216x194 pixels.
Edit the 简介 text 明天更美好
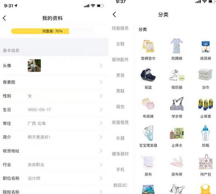click(39, 137)
